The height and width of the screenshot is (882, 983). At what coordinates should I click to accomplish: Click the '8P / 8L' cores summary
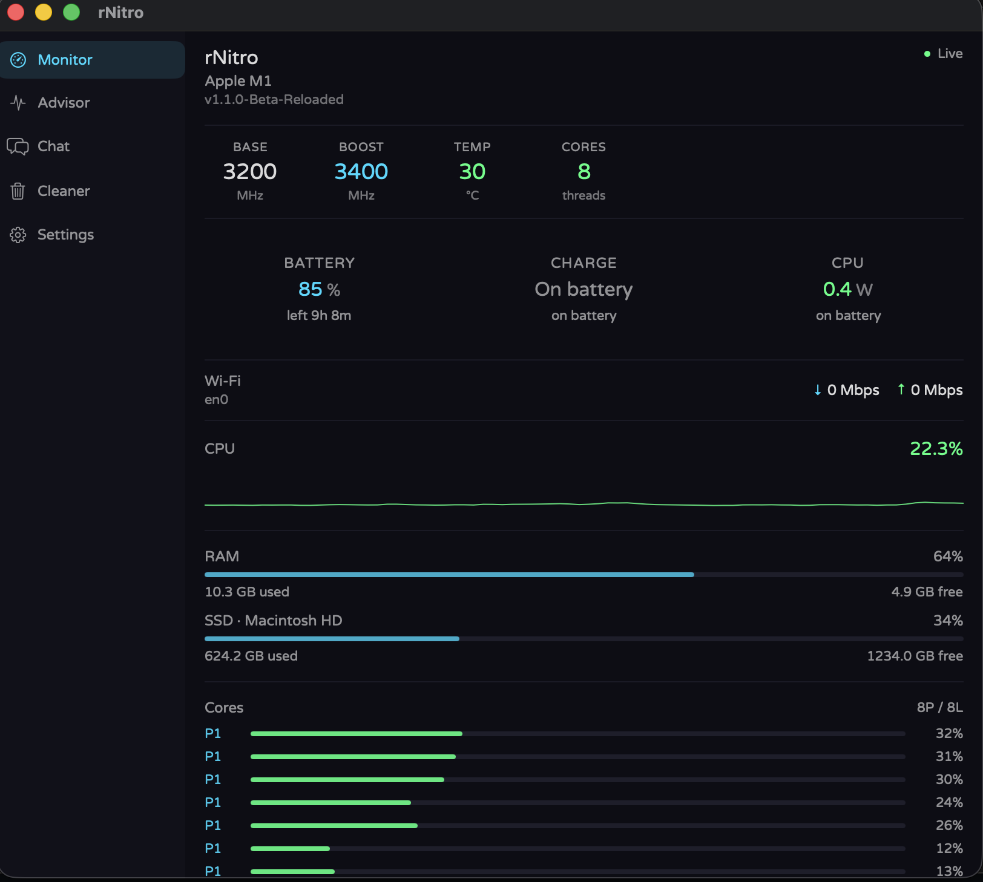(939, 708)
